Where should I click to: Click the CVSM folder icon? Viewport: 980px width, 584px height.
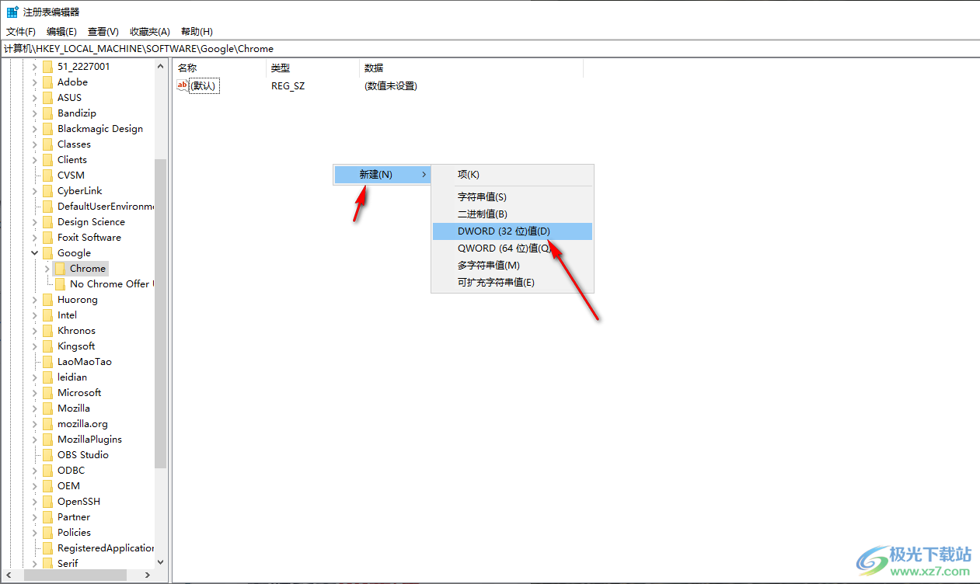[x=48, y=176]
